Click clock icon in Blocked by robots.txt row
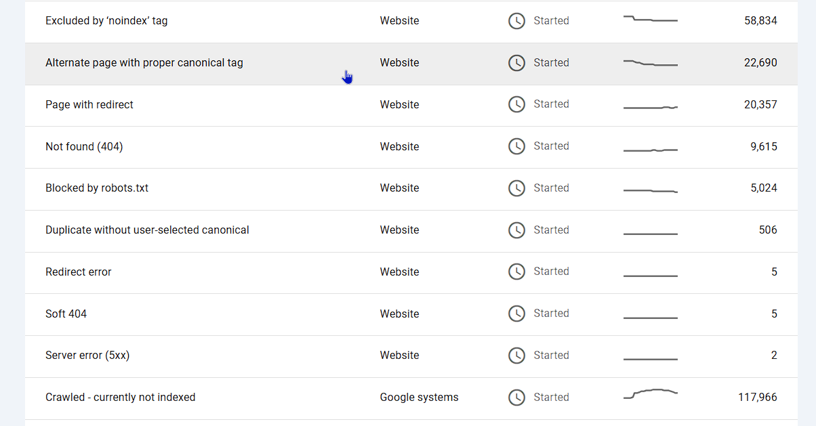 [x=516, y=188]
